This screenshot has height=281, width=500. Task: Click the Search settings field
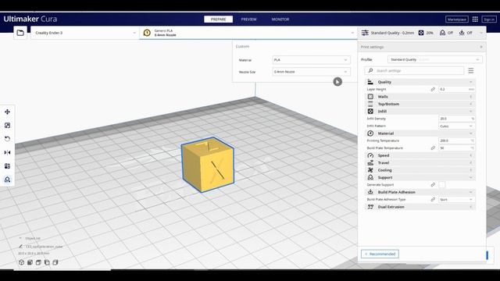(414, 71)
